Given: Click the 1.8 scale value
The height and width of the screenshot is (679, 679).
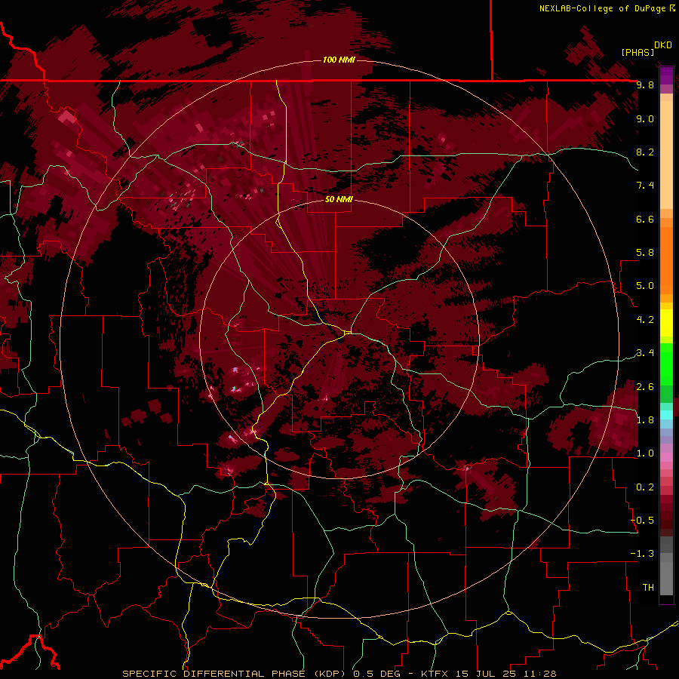Looking at the screenshot, I should pyautogui.click(x=645, y=420).
